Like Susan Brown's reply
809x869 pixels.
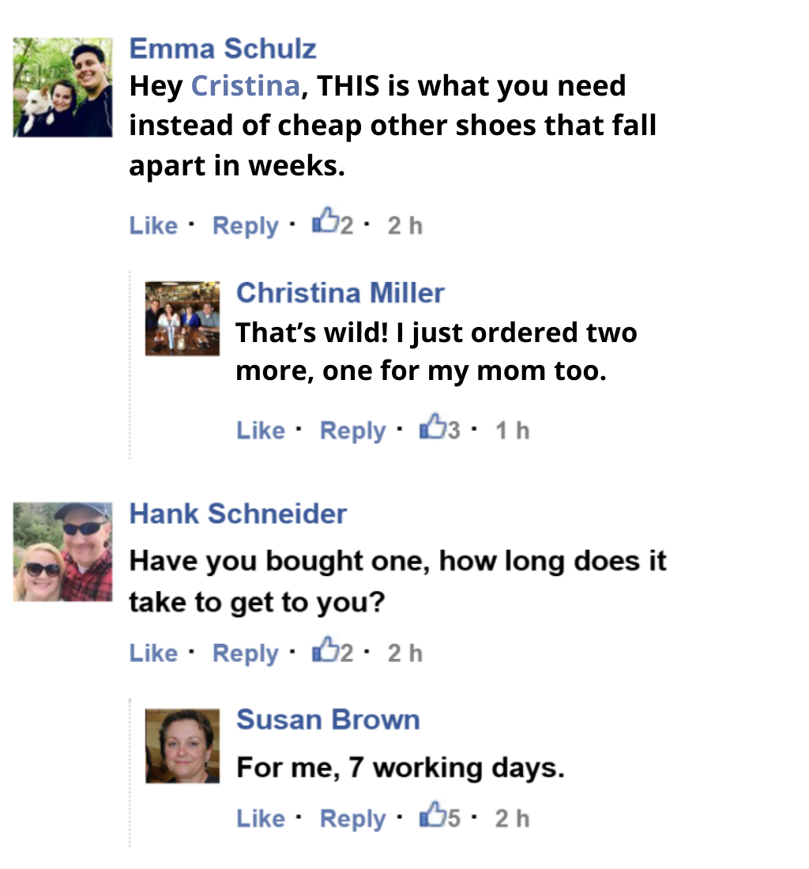click(x=260, y=818)
